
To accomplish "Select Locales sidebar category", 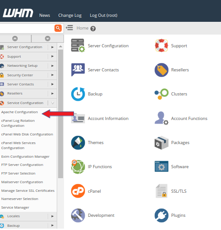I will [x=14, y=216].
